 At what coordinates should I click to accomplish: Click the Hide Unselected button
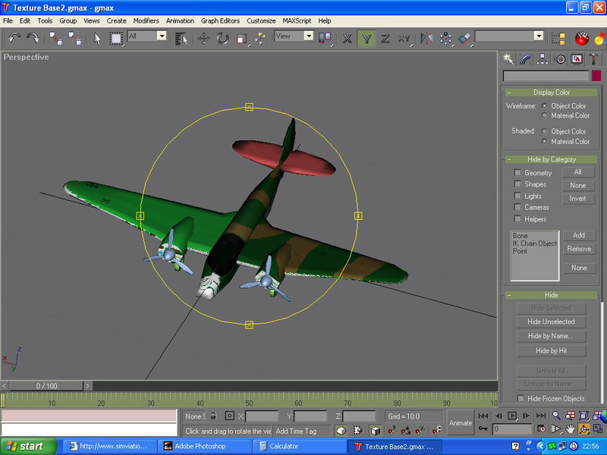551,322
